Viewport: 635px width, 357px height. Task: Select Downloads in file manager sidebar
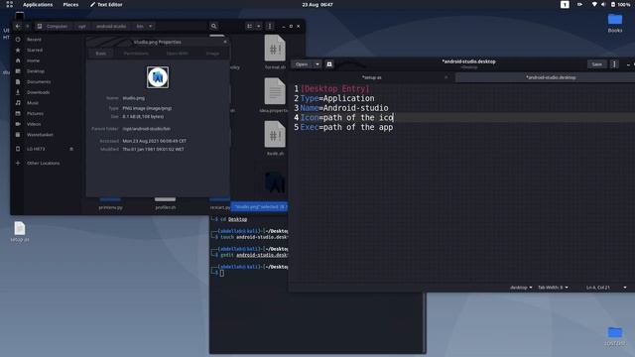coord(38,92)
